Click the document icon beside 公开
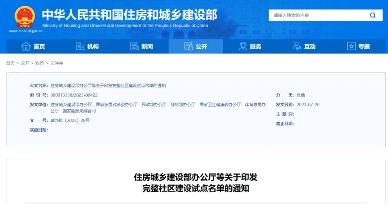Image resolution: width=388 pixels, height=204 pixels. click(x=189, y=46)
